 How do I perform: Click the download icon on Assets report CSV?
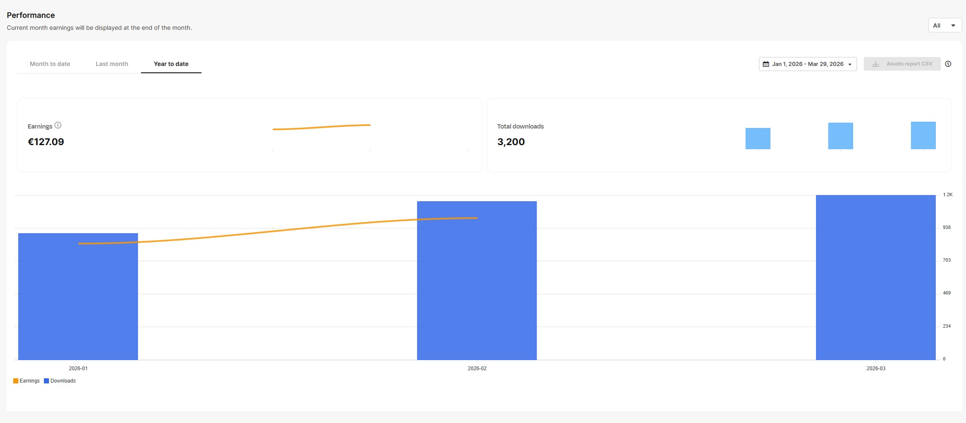point(876,64)
